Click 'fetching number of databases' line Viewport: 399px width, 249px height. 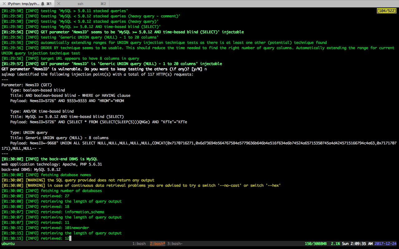click(x=51, y=191)
